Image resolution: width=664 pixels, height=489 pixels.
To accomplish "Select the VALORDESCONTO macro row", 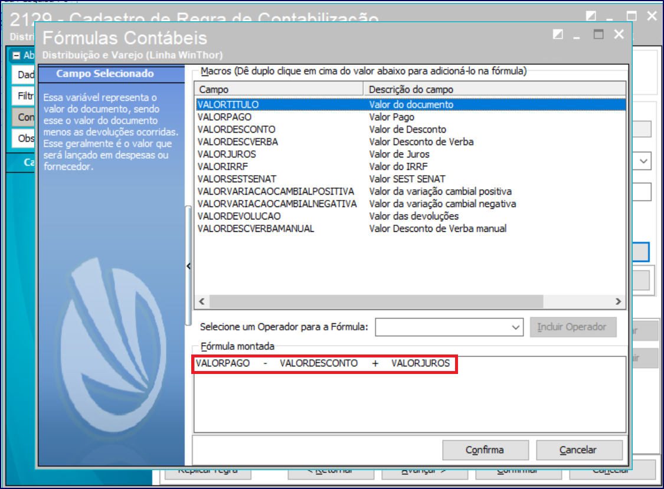I will 410,129.
